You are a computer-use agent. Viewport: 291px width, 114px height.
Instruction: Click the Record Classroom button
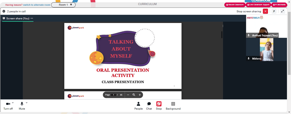235,5
